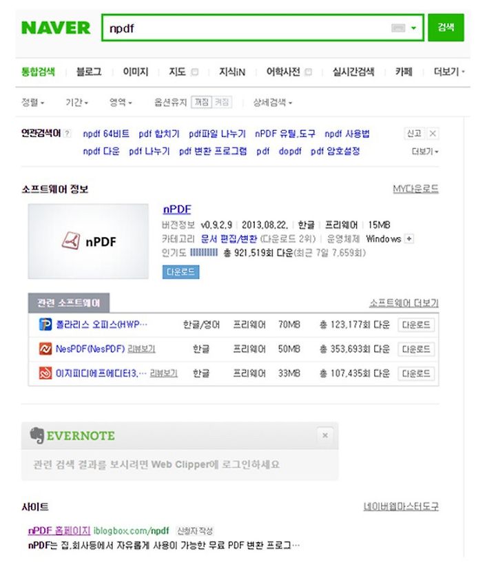Screen dimensions: 496x569
Task: Download 이지피디에프에디터3 via 다운로드 button
Action: pyautogui.click(x=416, y=373)
